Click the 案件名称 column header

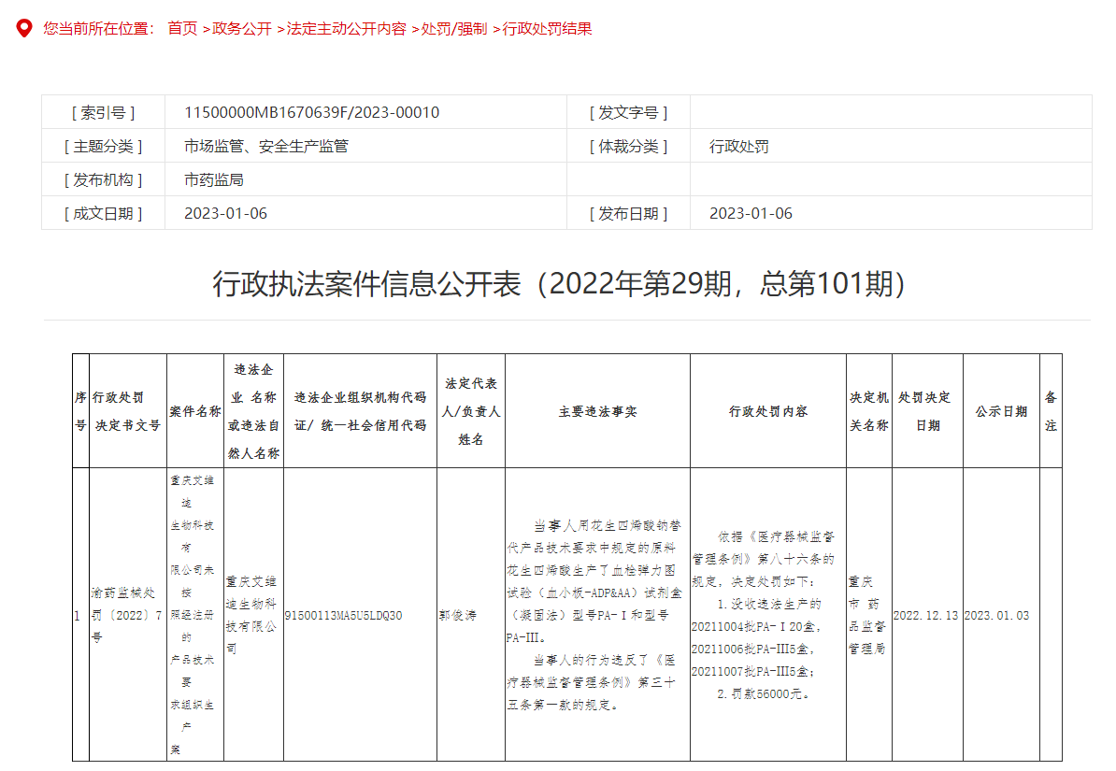tap(195, 411)
